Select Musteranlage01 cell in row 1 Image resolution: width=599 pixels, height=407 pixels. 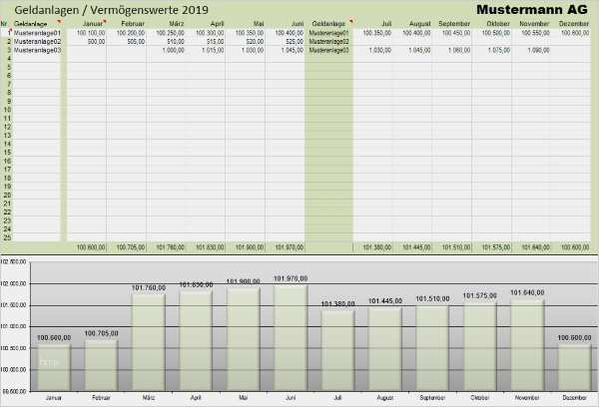coord(38,32)
